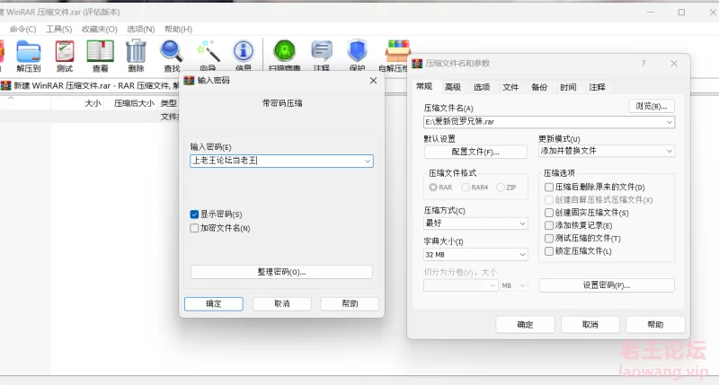Click the 整理密码 organize passwords button
Viewport: 719px width, 385px height.
tap(281, 272)
